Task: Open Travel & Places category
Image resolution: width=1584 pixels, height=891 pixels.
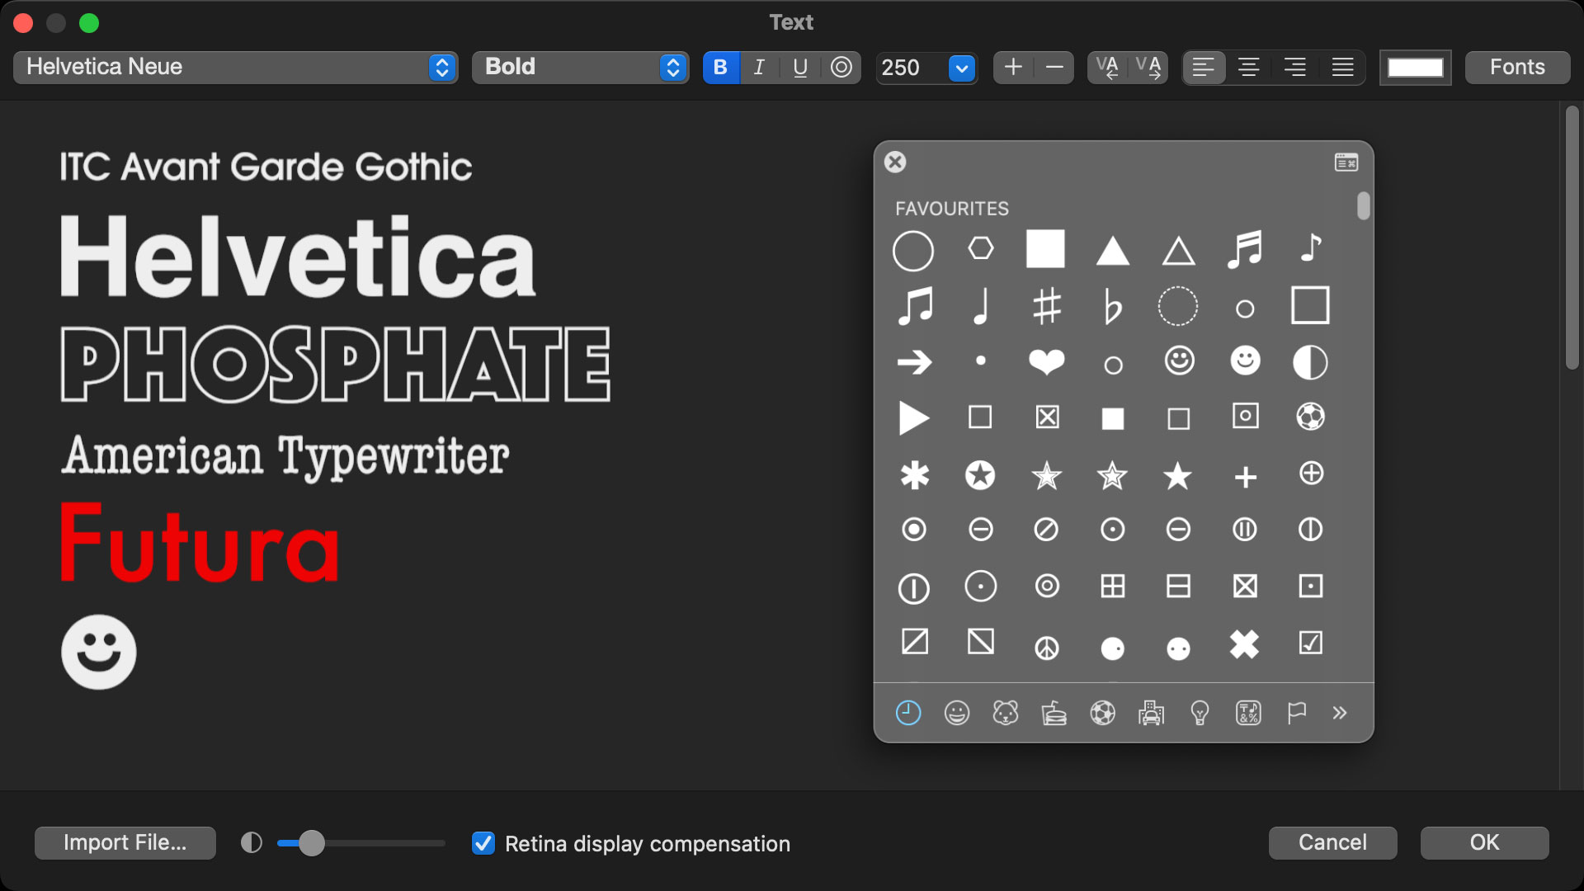Action: click(1152, 713)
